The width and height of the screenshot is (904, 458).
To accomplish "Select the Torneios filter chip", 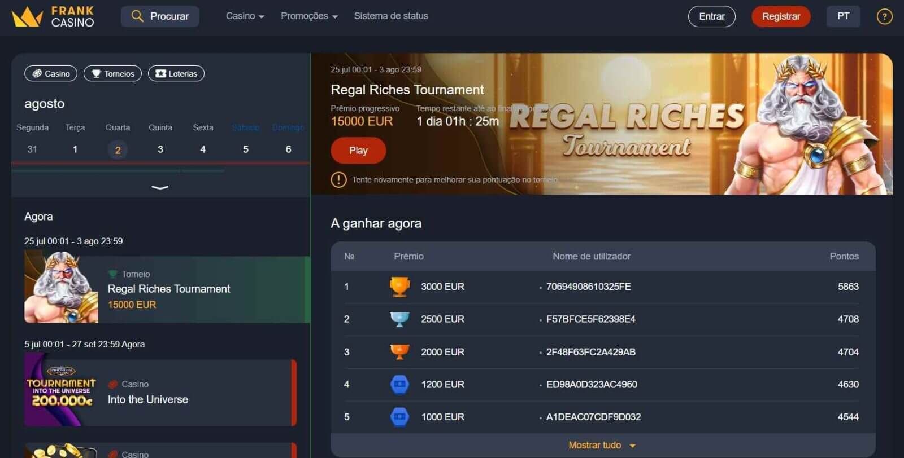I will [112, 73].
